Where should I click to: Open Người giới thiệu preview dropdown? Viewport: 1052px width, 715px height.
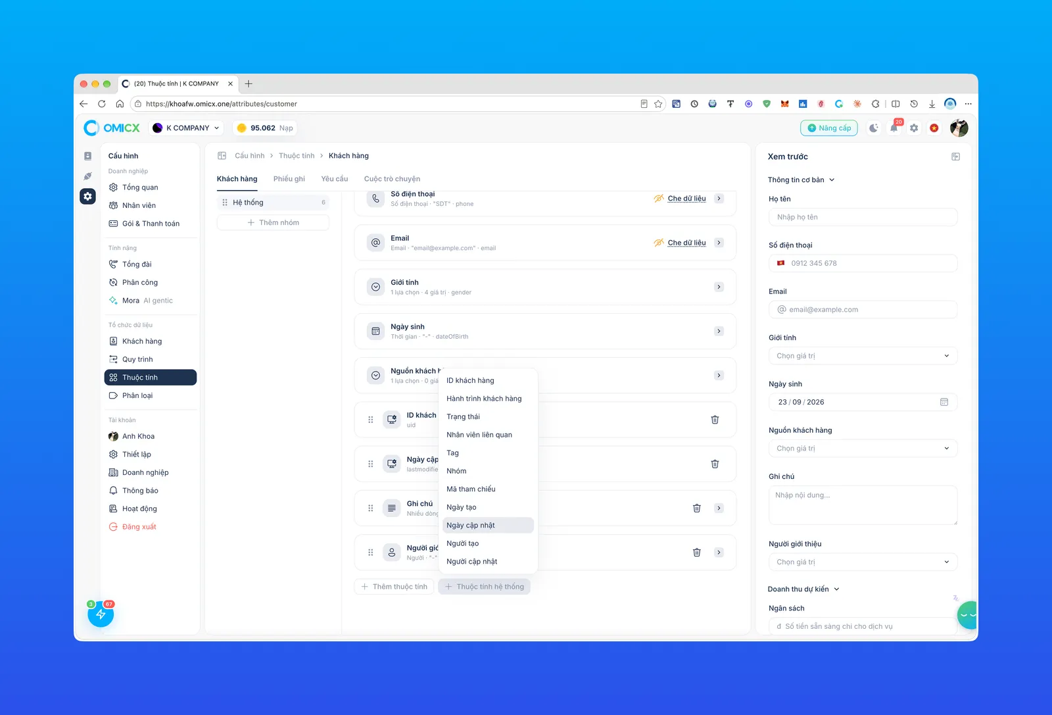pyautogui.click(x=863, y=562)
